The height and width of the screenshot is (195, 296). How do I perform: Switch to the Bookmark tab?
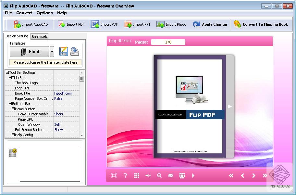39,36
